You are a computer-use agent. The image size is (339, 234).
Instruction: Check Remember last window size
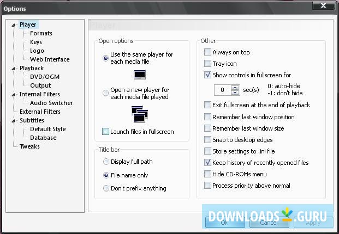pyautogui.click(x=207, y=128)
